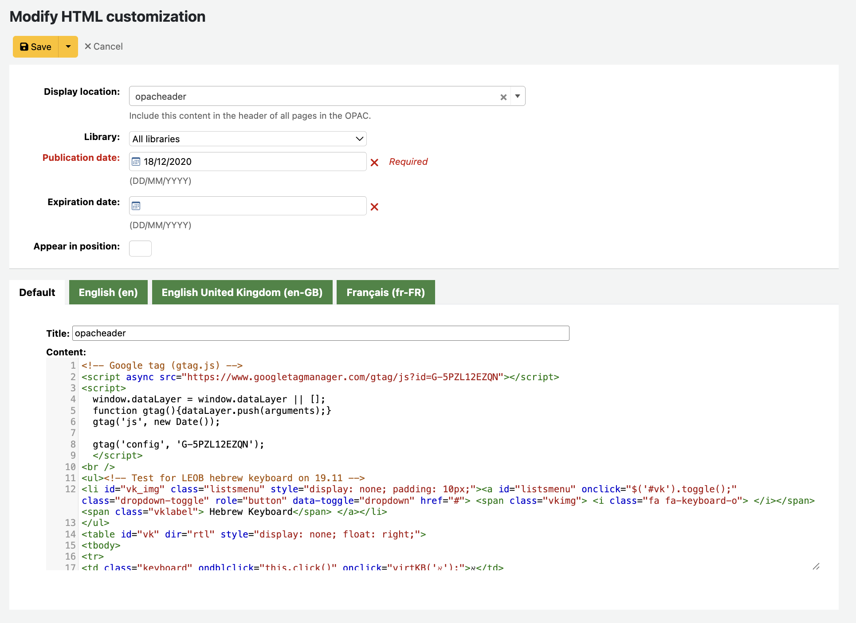Open the English United Kingdom (en-GB) tab

[x=242, y=292]
